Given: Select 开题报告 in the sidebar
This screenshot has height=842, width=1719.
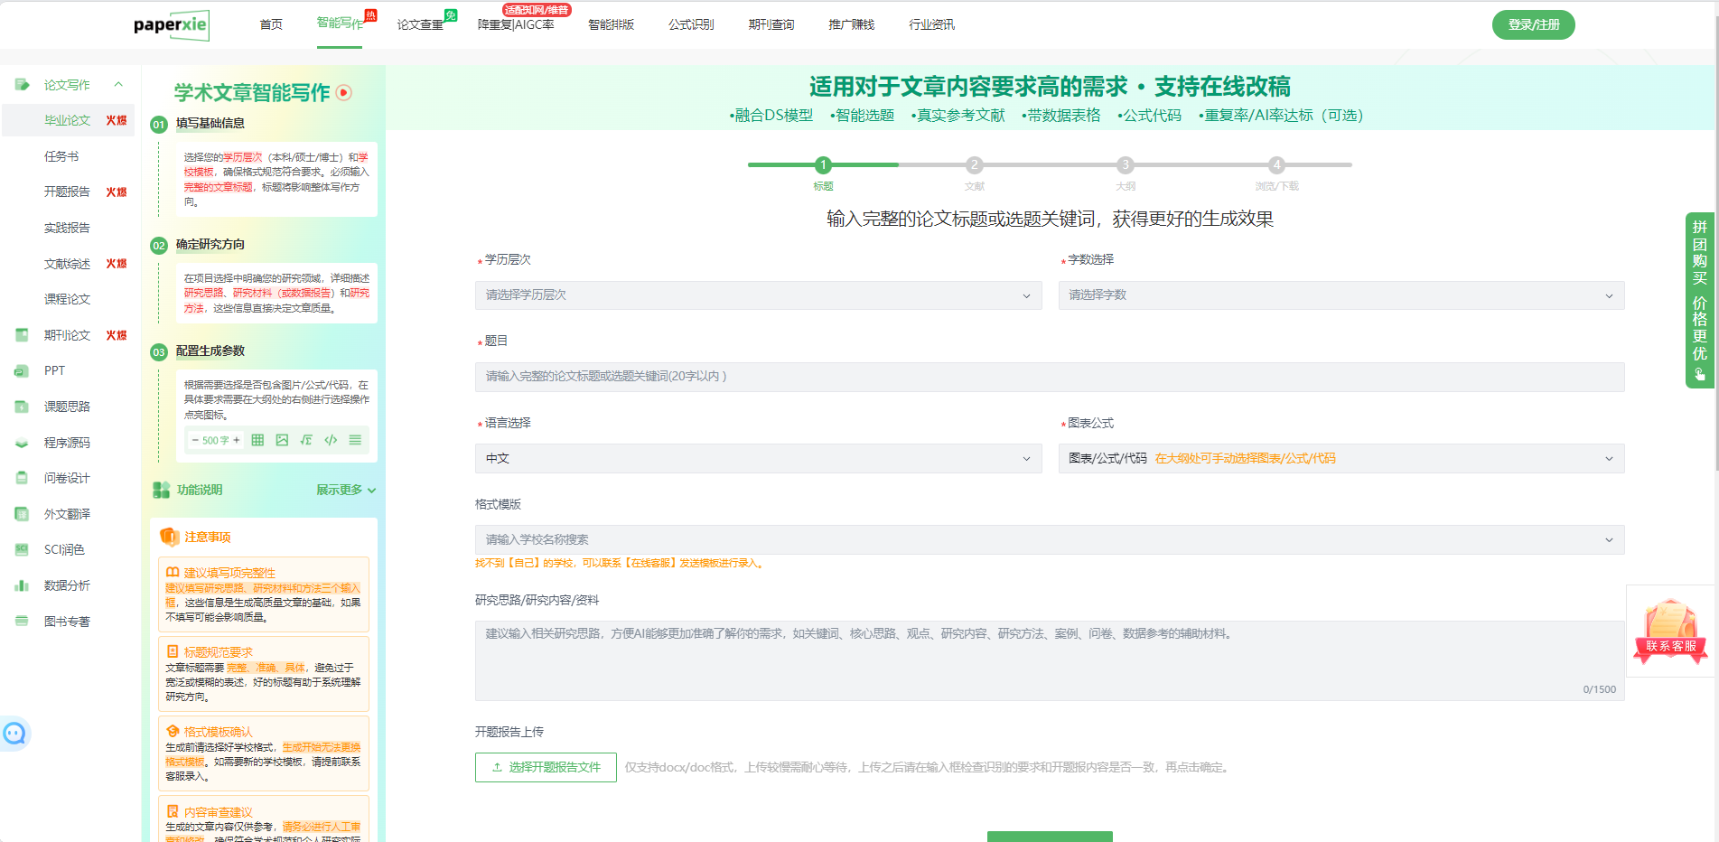Looking at the screenshot, I should 67,192.
